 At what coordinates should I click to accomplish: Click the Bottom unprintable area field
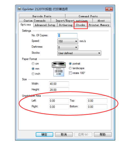click(97, 107)
